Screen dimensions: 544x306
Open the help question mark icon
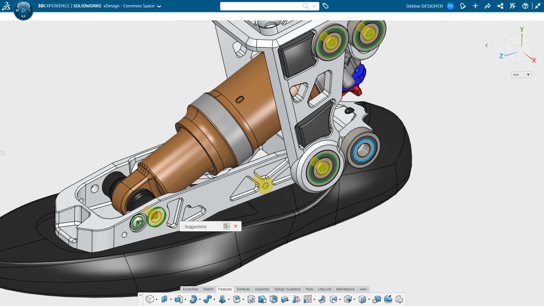525,6
